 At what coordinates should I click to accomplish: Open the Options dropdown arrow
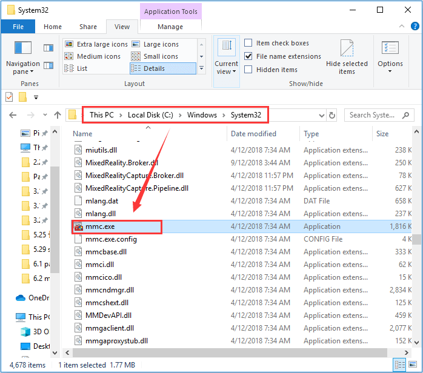[390, 71]
